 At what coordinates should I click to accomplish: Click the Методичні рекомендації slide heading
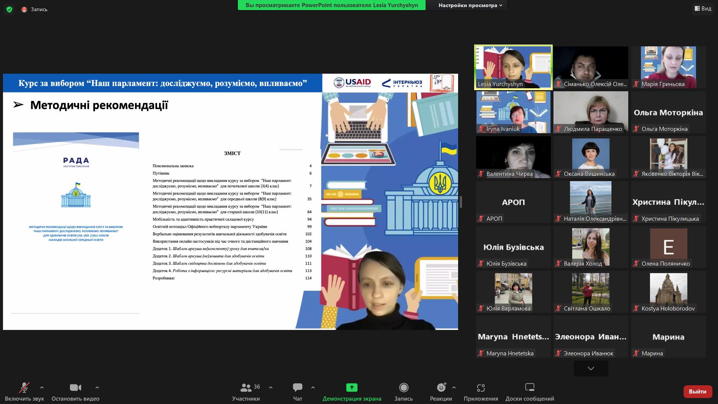coord(99,105)
